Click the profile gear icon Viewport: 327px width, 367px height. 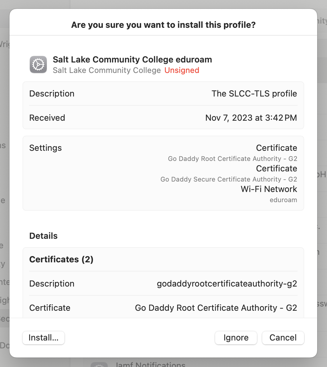(x=38, y=64)
